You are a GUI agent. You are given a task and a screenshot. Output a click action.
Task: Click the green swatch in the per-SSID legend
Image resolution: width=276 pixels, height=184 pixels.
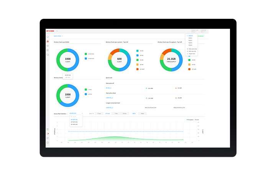click(x=86, y=54)
